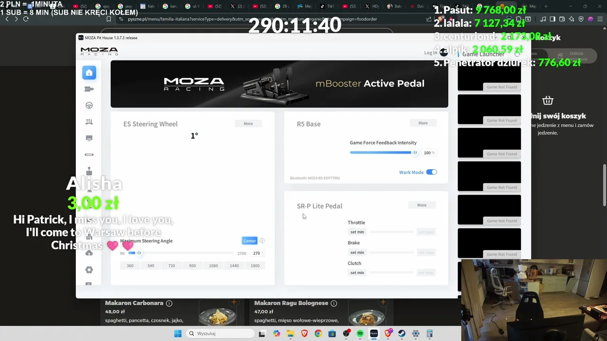Show info for Makaron Ragu Bolognese
The width and height of the screenshot is (607, 341).
coord(334,303)
